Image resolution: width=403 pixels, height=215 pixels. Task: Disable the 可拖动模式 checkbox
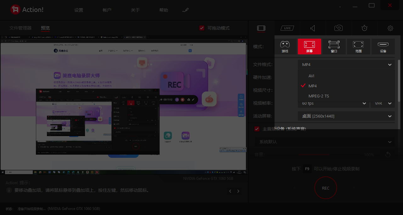pos(202,28)
